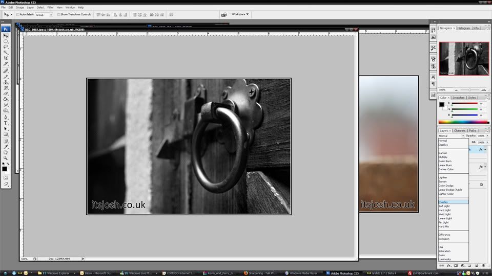This screenshot has width=492, height=276.
Task: Open Windows Explorer taskbar button
Action: click(56, 273)
